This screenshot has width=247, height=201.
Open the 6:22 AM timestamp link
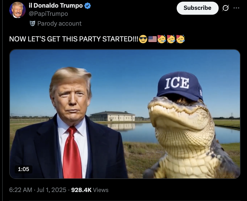(21, 190)
